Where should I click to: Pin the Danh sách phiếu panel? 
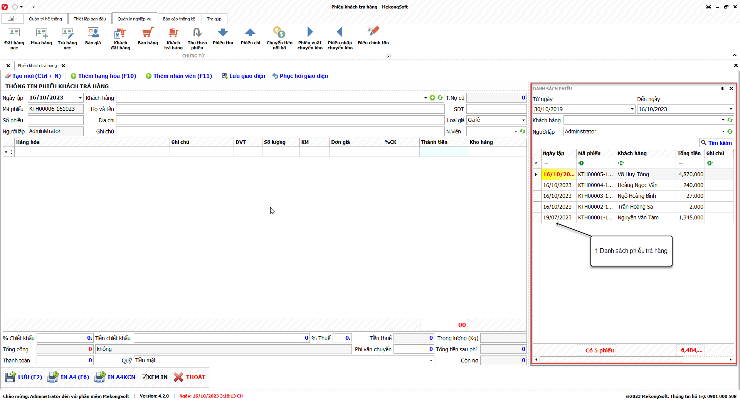click(722, 89)
